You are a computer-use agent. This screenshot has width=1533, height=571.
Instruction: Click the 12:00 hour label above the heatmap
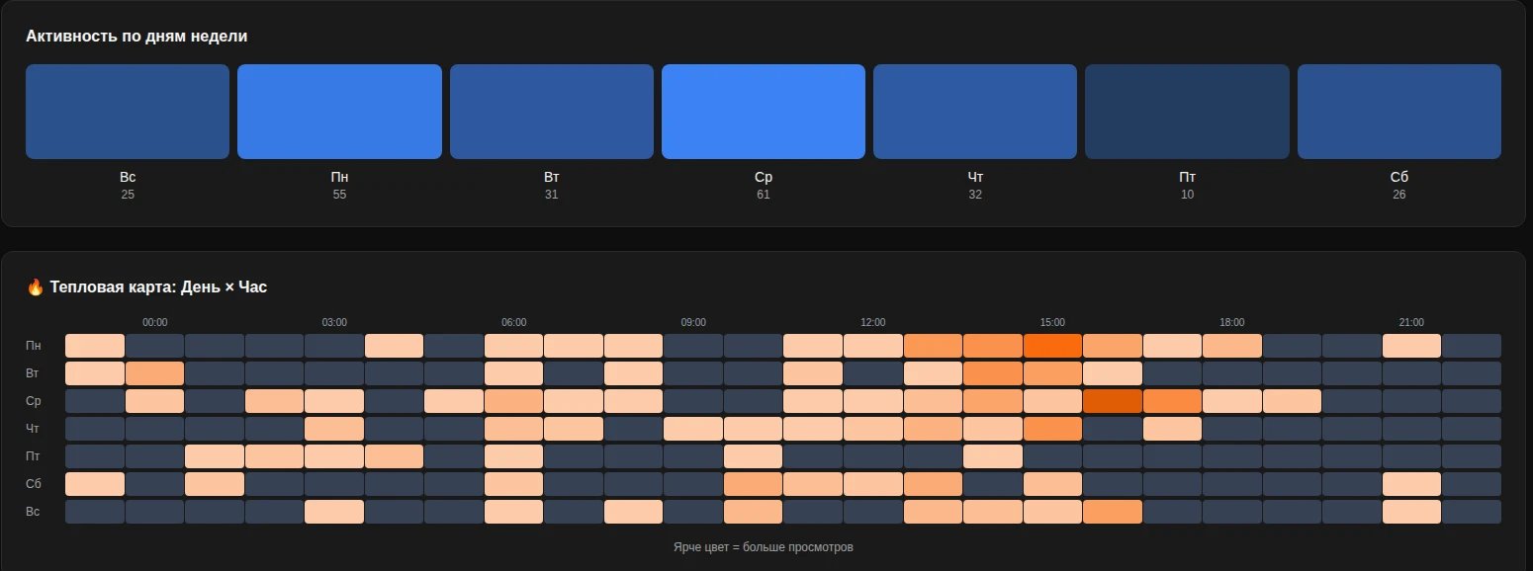873,323
